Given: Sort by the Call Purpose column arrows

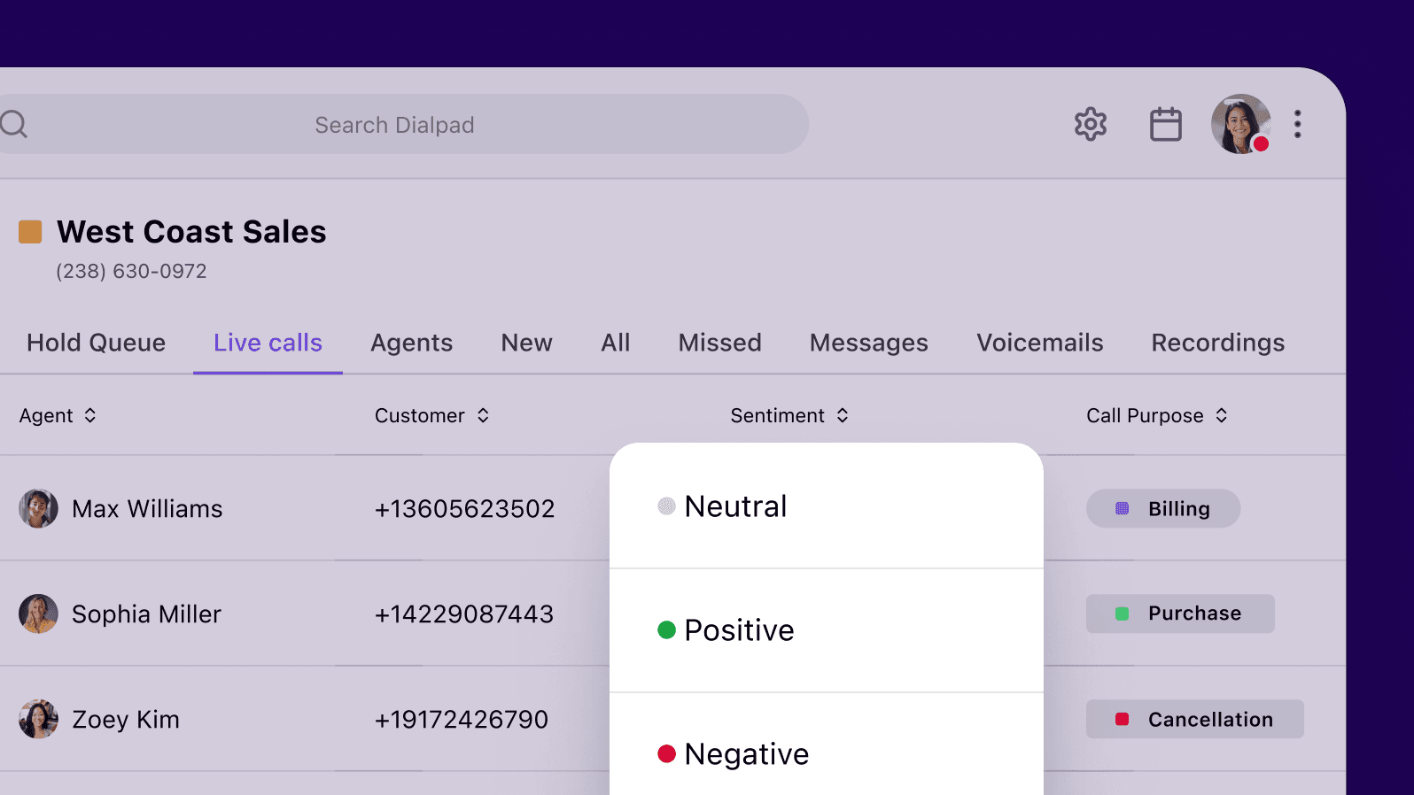Looking at the screenshot, I should (1222, 415).
